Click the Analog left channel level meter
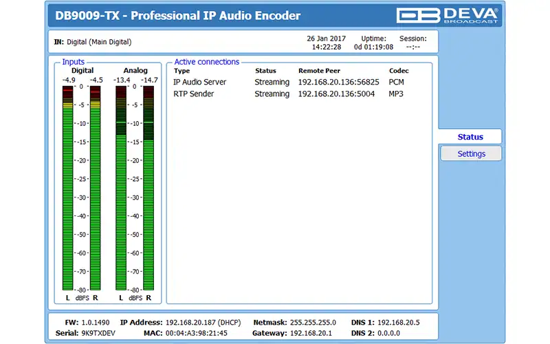This screenshot has height=344, width=550. (x=121, y=188)
